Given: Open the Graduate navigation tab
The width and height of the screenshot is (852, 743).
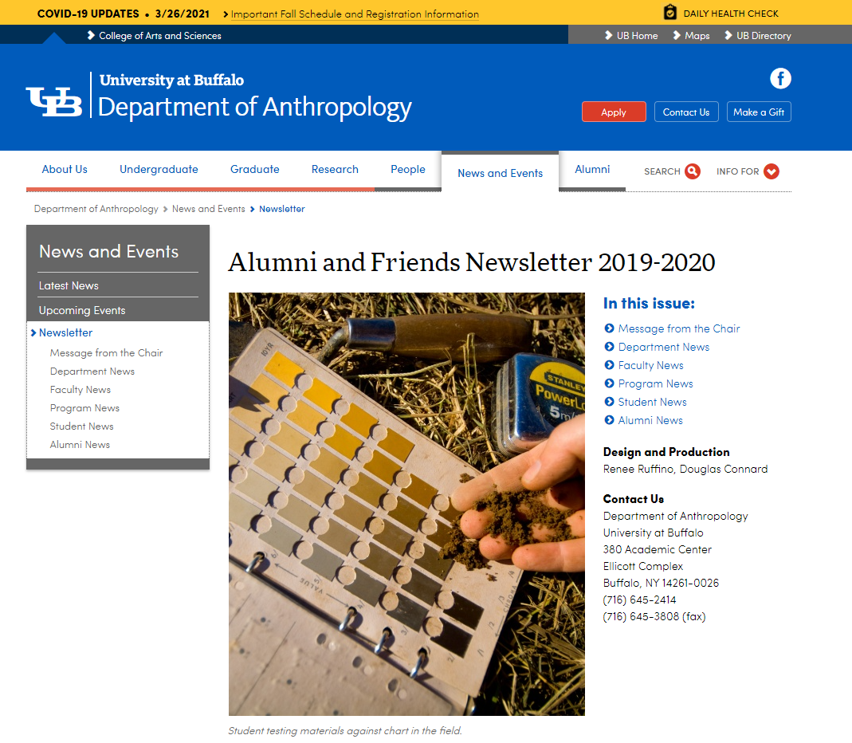Looking at the screenshot, I should pyautogui.click(x=254, y=169).
